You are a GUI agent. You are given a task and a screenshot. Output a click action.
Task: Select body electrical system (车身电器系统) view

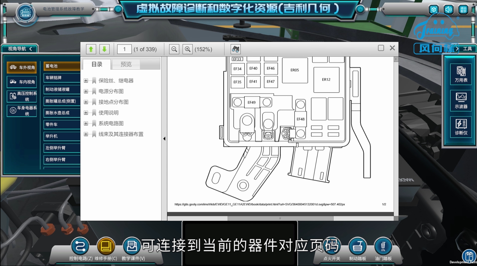click(22, 111)
